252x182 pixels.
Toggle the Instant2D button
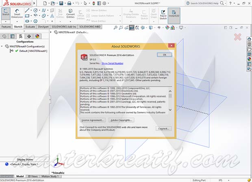pos(174,15)
